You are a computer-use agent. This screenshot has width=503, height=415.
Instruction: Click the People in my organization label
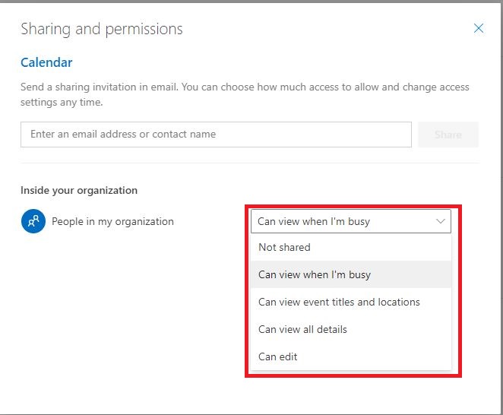pos(112,221)
